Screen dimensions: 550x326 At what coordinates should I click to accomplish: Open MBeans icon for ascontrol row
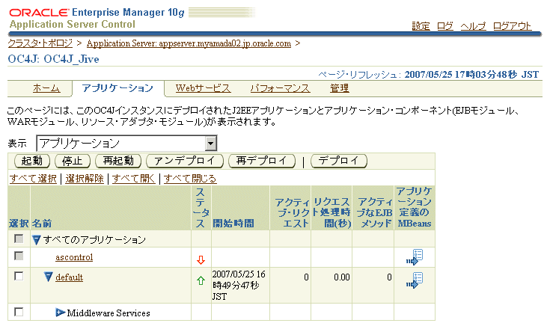[x=415, y=257]
